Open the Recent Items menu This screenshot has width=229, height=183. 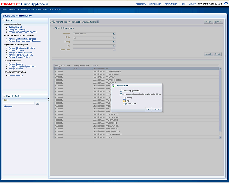click(28, 9)
